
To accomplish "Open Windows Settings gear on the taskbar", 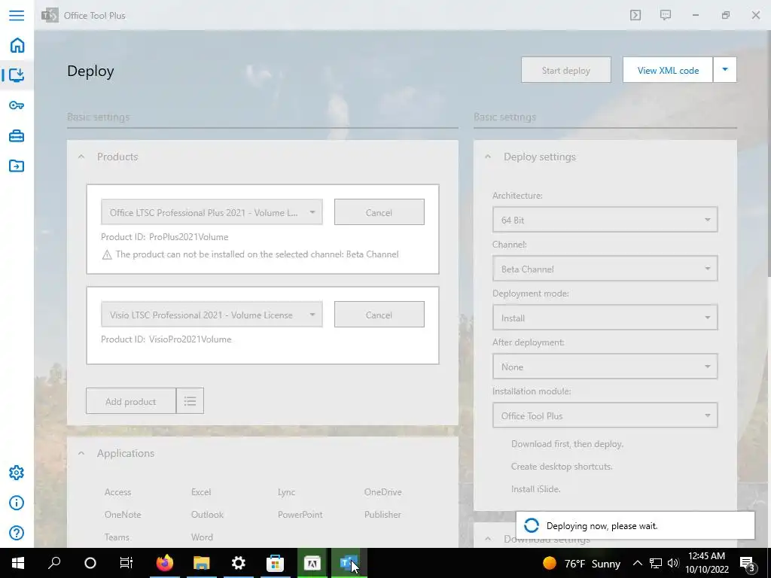I will tap(239, 563).
